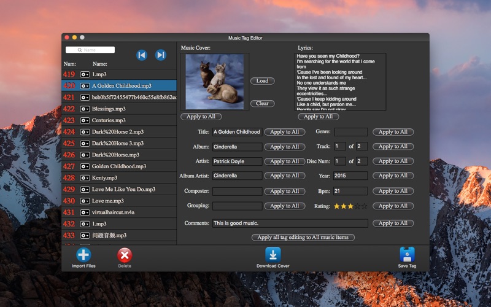Click Apply all tag editing to All music items
Viewport: 491px width, 307px height.
click(303, 238)
